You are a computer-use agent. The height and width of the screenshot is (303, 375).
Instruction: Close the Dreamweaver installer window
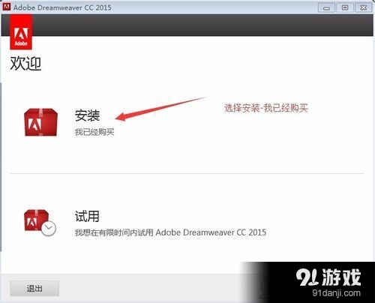pos(364,7)
